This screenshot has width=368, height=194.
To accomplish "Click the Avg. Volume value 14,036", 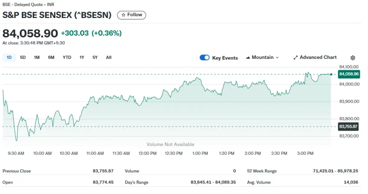I will coord(351,182).
